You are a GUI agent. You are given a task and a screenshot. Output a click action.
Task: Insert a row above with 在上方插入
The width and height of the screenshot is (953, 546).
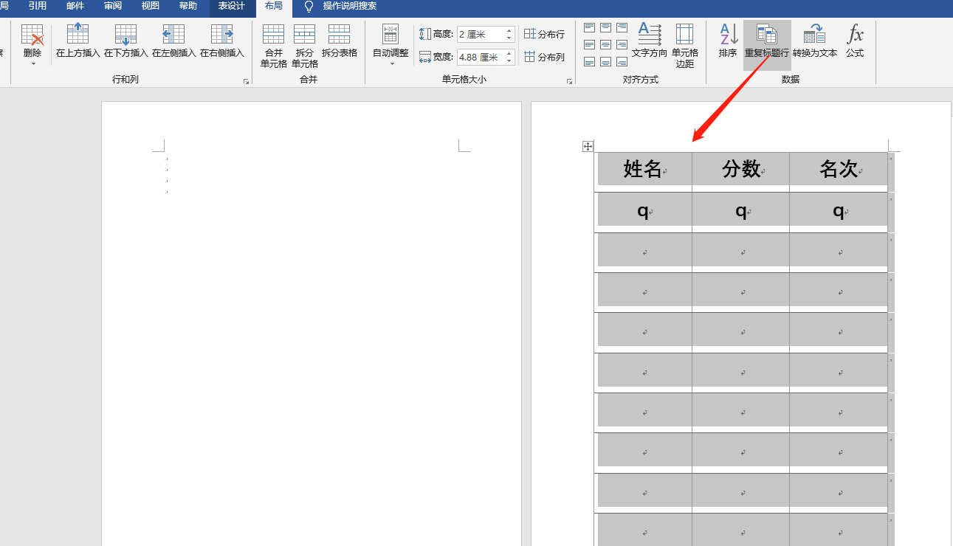pos(78,41)
